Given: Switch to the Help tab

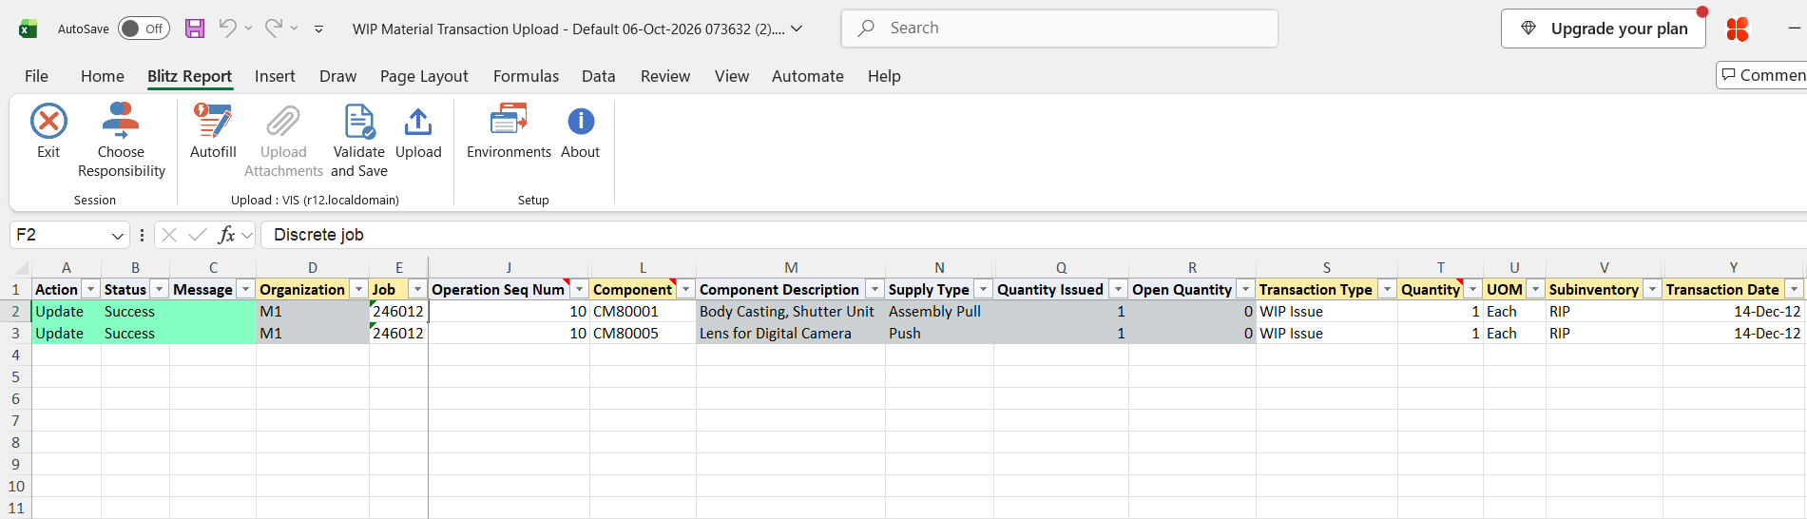Looking at the screenshot, I should pos(884,76).
